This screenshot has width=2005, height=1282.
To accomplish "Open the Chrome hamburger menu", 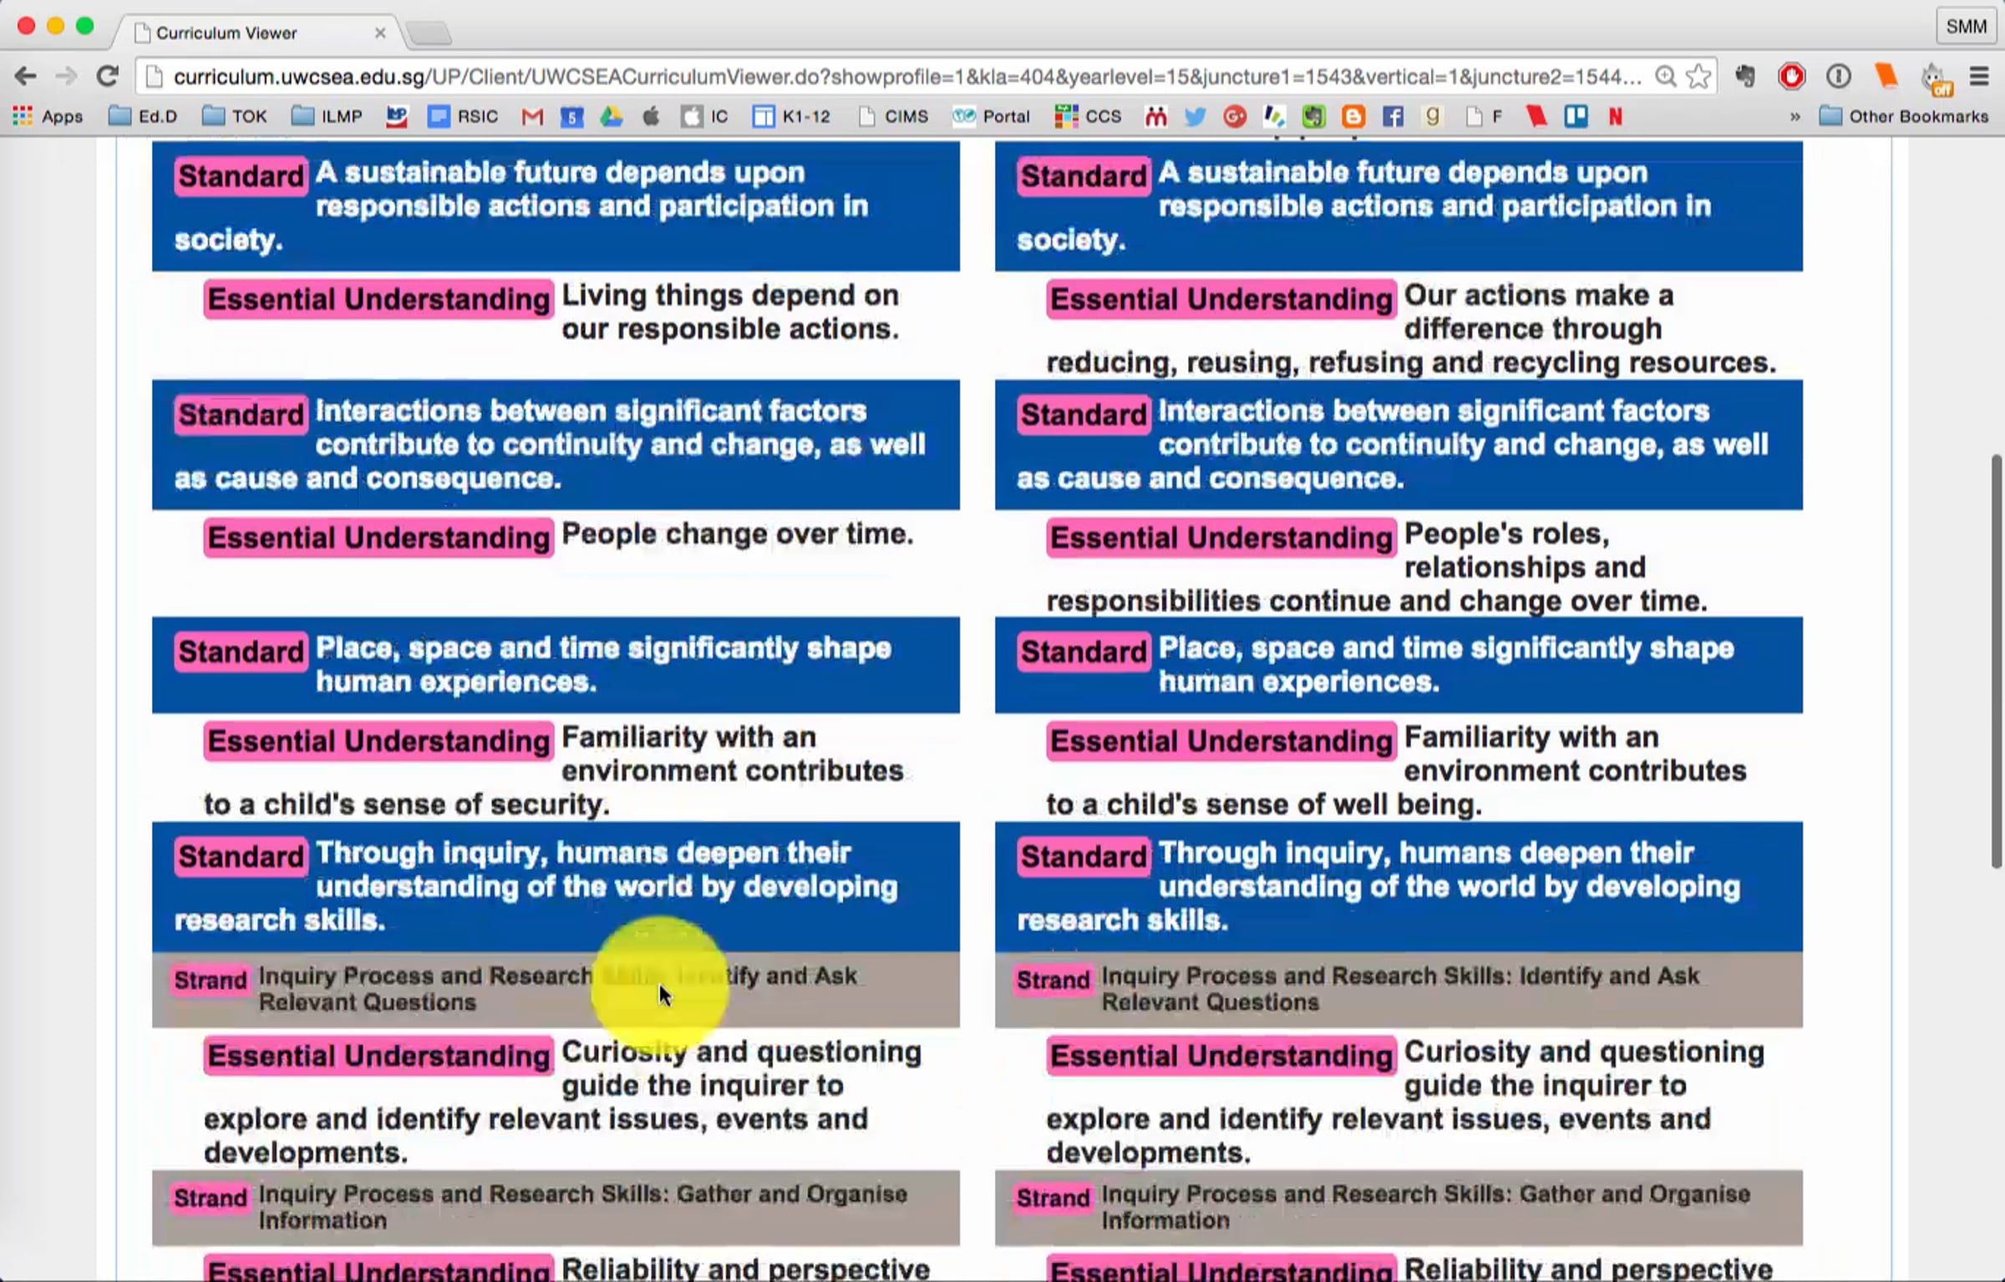I will (x=1979, y=77).
